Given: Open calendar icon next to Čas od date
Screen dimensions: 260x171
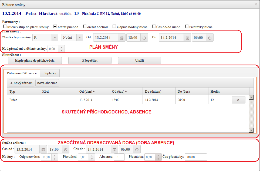Looking at the screenshot, I should coord(43,149).
